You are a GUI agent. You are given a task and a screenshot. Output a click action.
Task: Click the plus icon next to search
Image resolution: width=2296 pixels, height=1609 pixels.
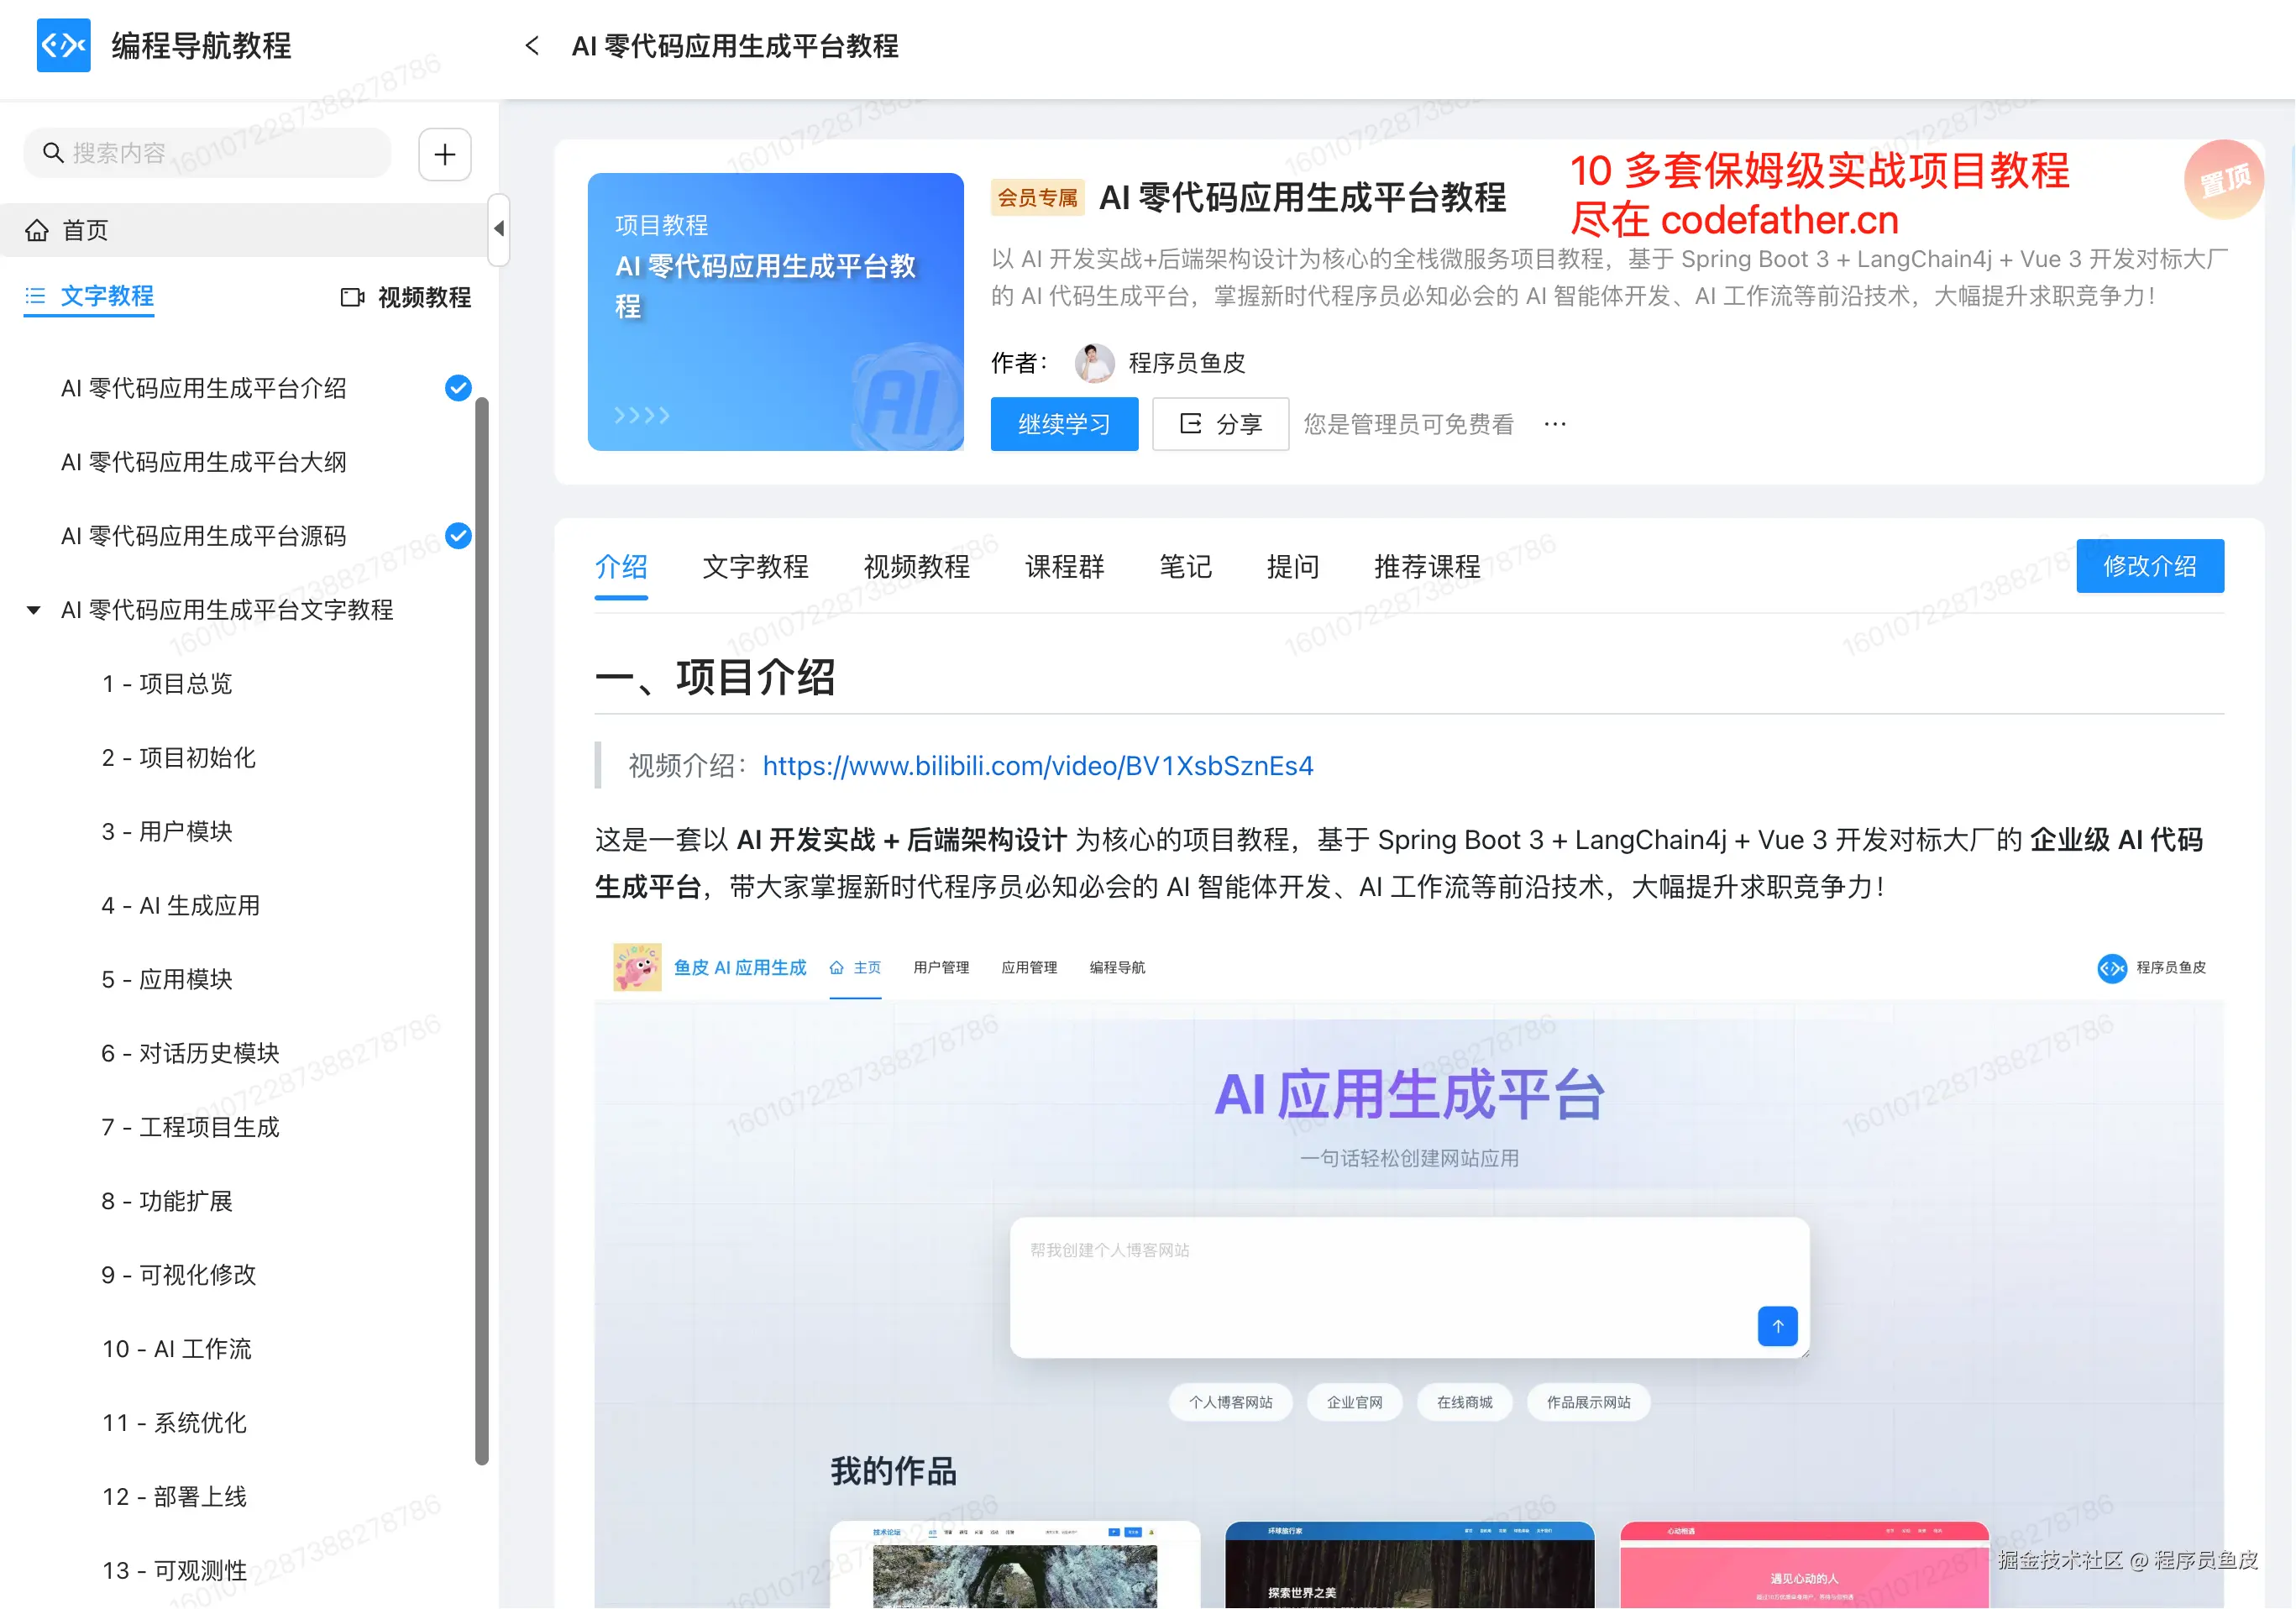[445, 154]
